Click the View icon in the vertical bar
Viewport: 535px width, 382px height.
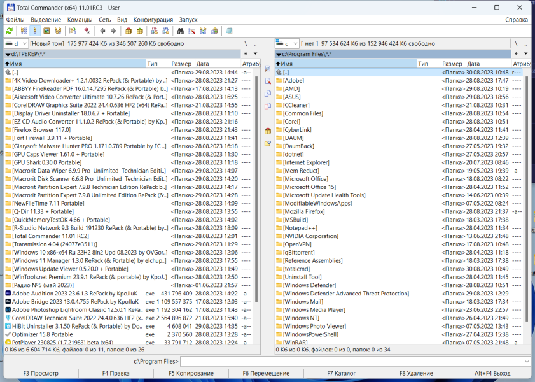click(x=267, y=69)
